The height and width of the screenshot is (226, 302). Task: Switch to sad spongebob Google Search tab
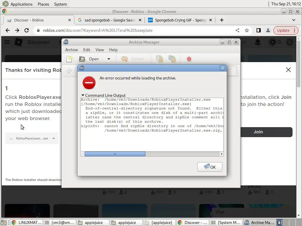pyautogui.click(x=110, y=20)
